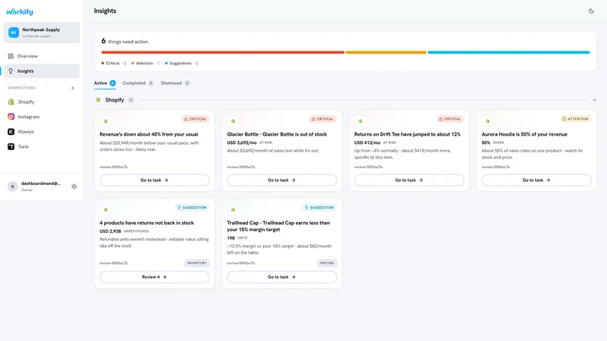Go to task for Aurora Hoodie card
The height and width of the screenshot is (341, 607).
(536, 180)
